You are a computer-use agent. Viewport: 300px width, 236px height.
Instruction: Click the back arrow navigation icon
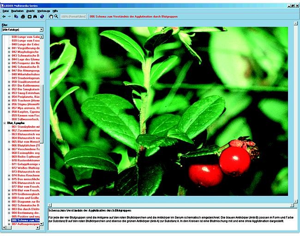(4, 16)
